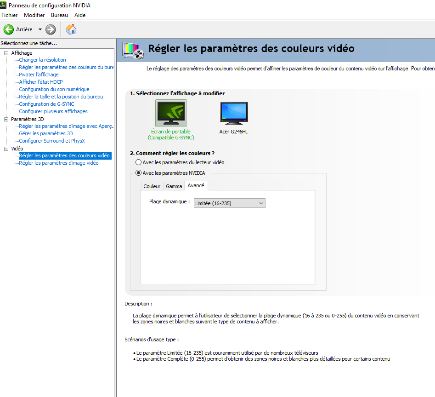
Task: Click the NVIDIA app icon in title bar
Action: [x=3, y=5]
